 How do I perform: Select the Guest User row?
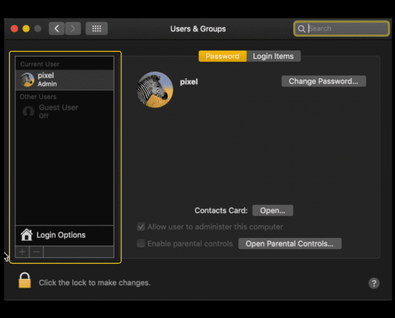(65, 111)
